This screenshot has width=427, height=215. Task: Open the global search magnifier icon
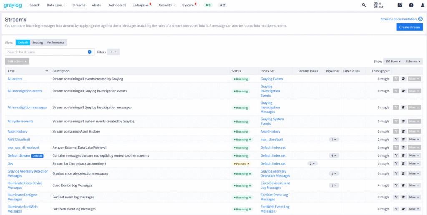coord(364,5)
